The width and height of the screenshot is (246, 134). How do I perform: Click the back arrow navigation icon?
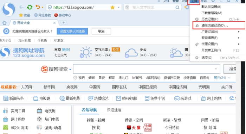pyautogui.click(x=21, y=7)
